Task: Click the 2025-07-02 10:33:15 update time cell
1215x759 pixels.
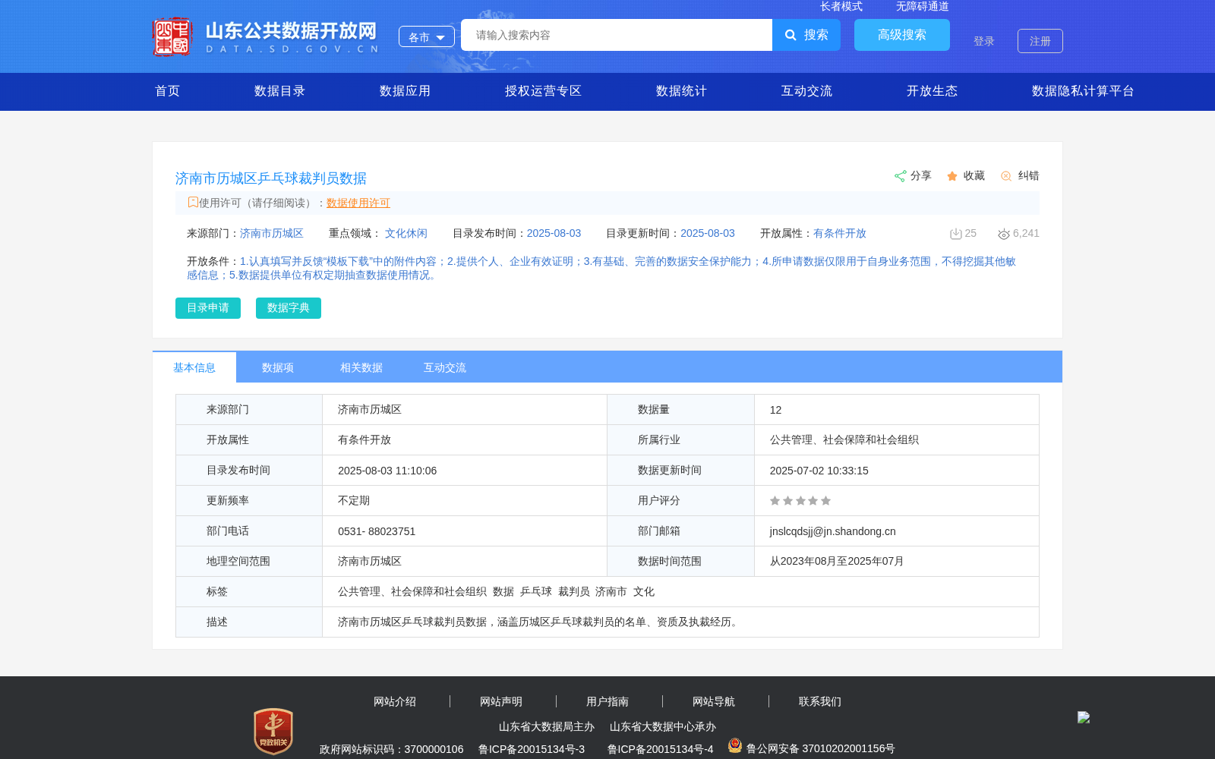Action: (896, 471)
